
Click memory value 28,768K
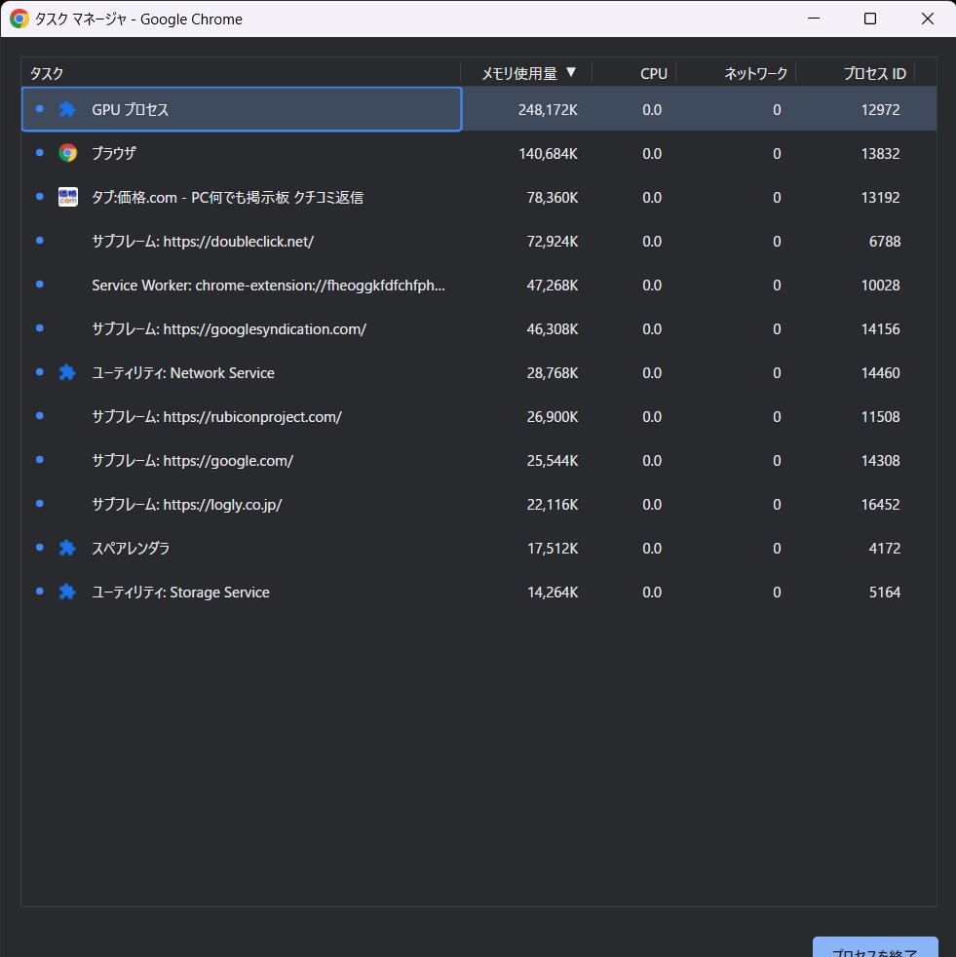point(552,373)
